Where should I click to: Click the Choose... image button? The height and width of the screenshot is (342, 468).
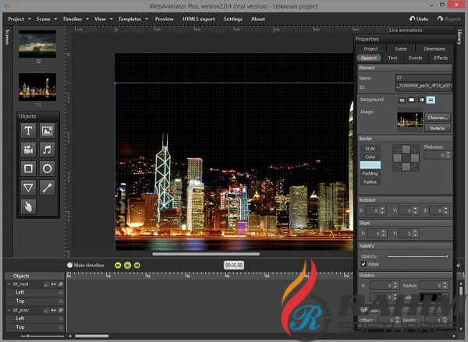(x=438, y=117)
